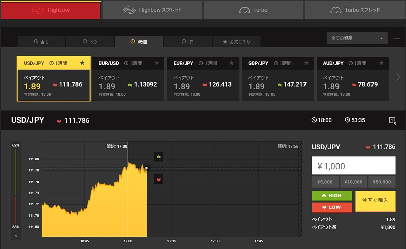Click the HighLow logo icon
The image size is (406, 249).
38,10
